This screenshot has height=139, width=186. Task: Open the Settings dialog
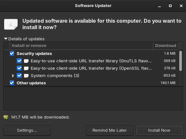pyautogui.click(x=27, y=130)
